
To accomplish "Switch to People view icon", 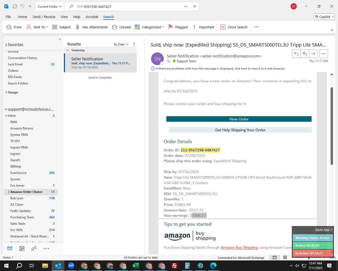I will (34, 249).
